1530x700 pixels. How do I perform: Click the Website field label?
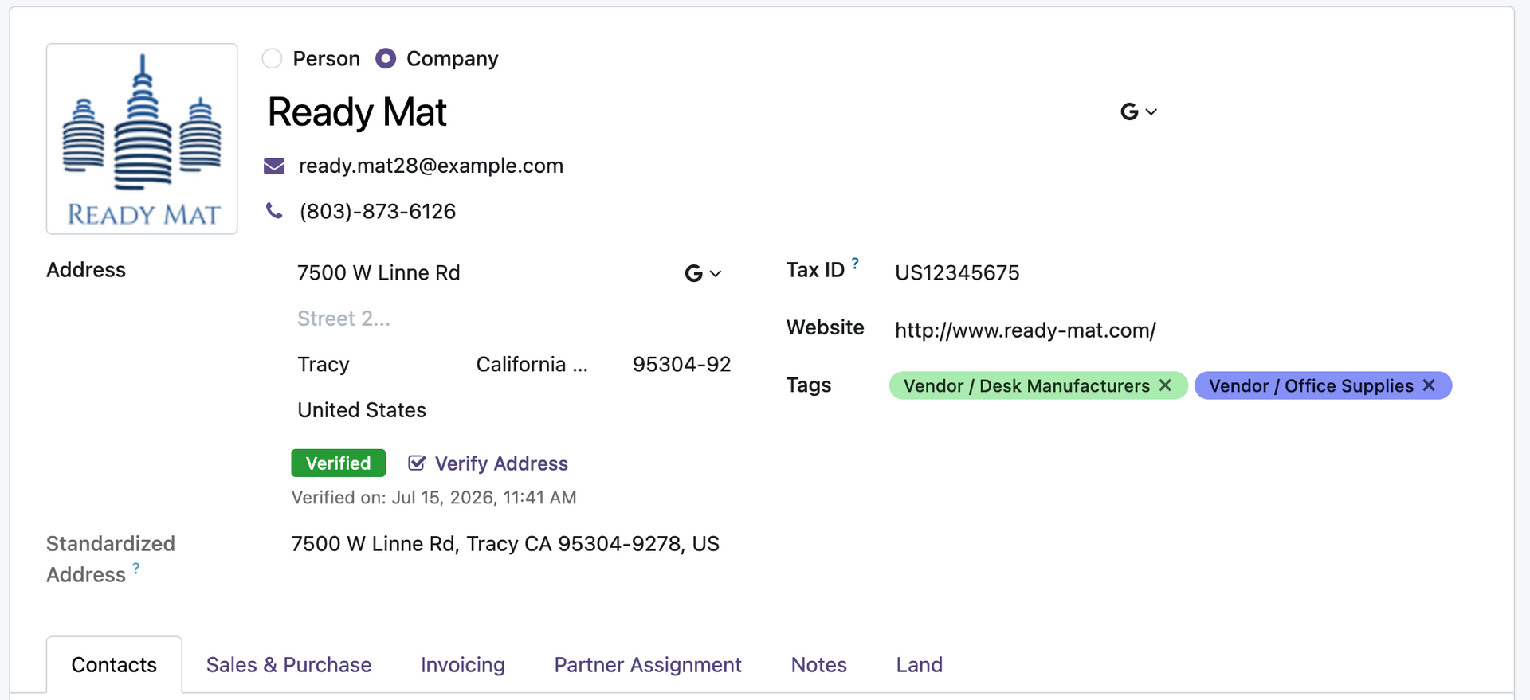tap(825, 327)
